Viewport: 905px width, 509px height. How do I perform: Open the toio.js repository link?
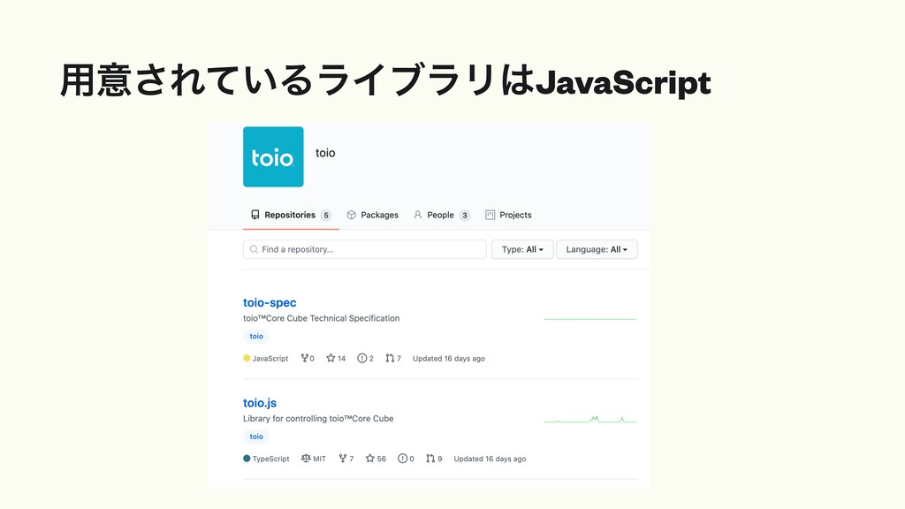tap(260, 403)
